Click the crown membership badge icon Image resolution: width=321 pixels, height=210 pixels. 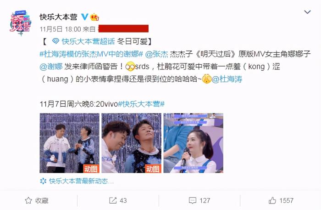pyautogui.click(x=94, y=17)
